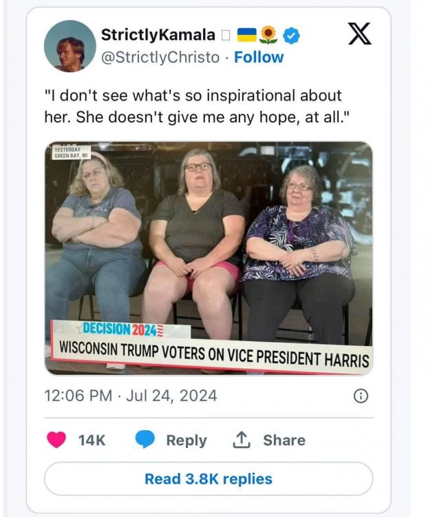
Task: Open the StrictlyKamala profile avatar
Action: pos(69,46)
